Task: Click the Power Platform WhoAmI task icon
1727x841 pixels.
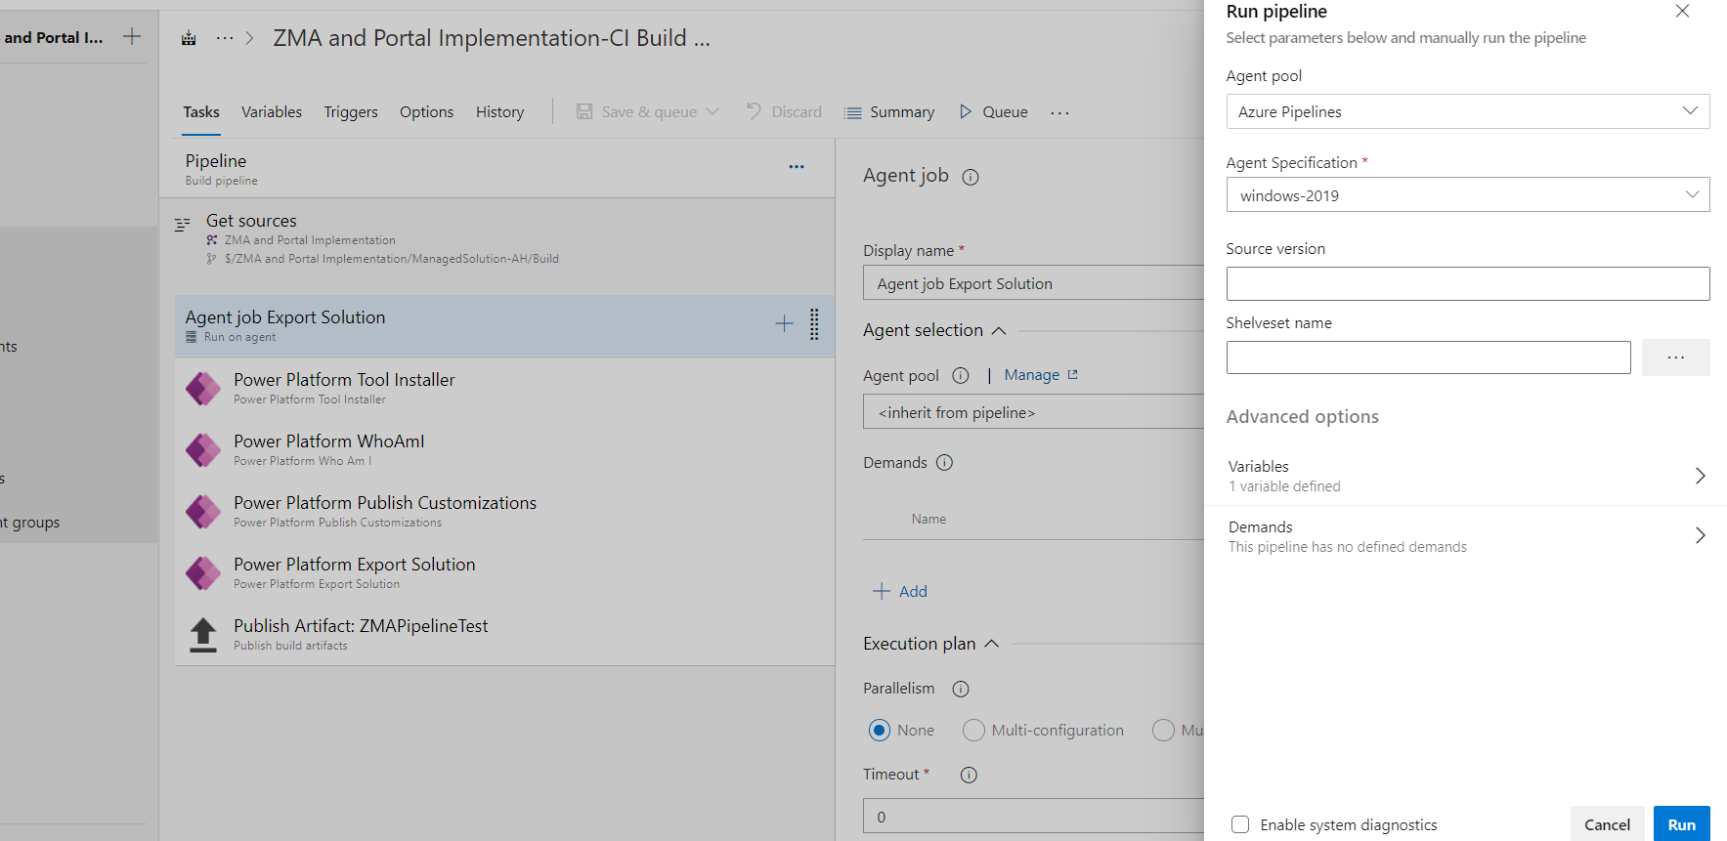Action: pyautogui.click(x=203, y=450)
